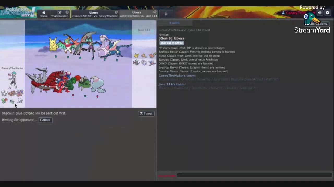Image resolution: width=334 pixels, height=187 pixels.
Task: Click the Rated battle badge
Action: [x=172, y=43]
